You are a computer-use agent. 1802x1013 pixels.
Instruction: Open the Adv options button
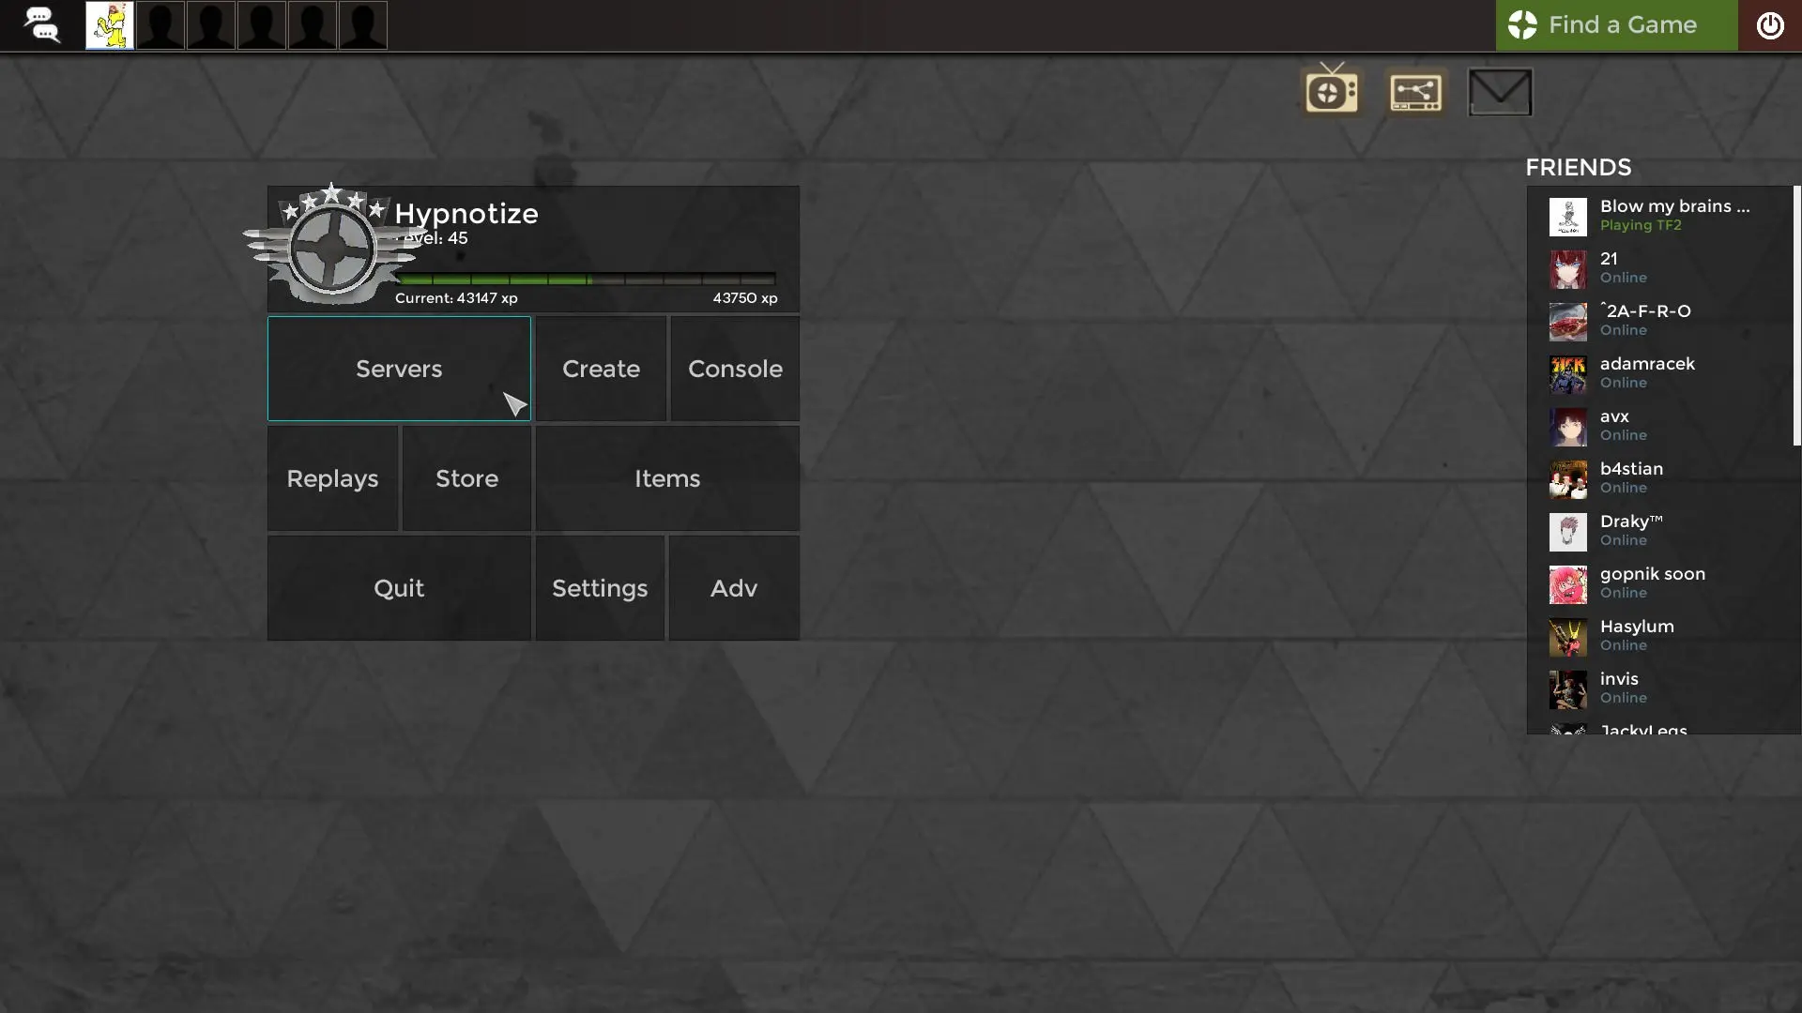click(x=733, y=588)
